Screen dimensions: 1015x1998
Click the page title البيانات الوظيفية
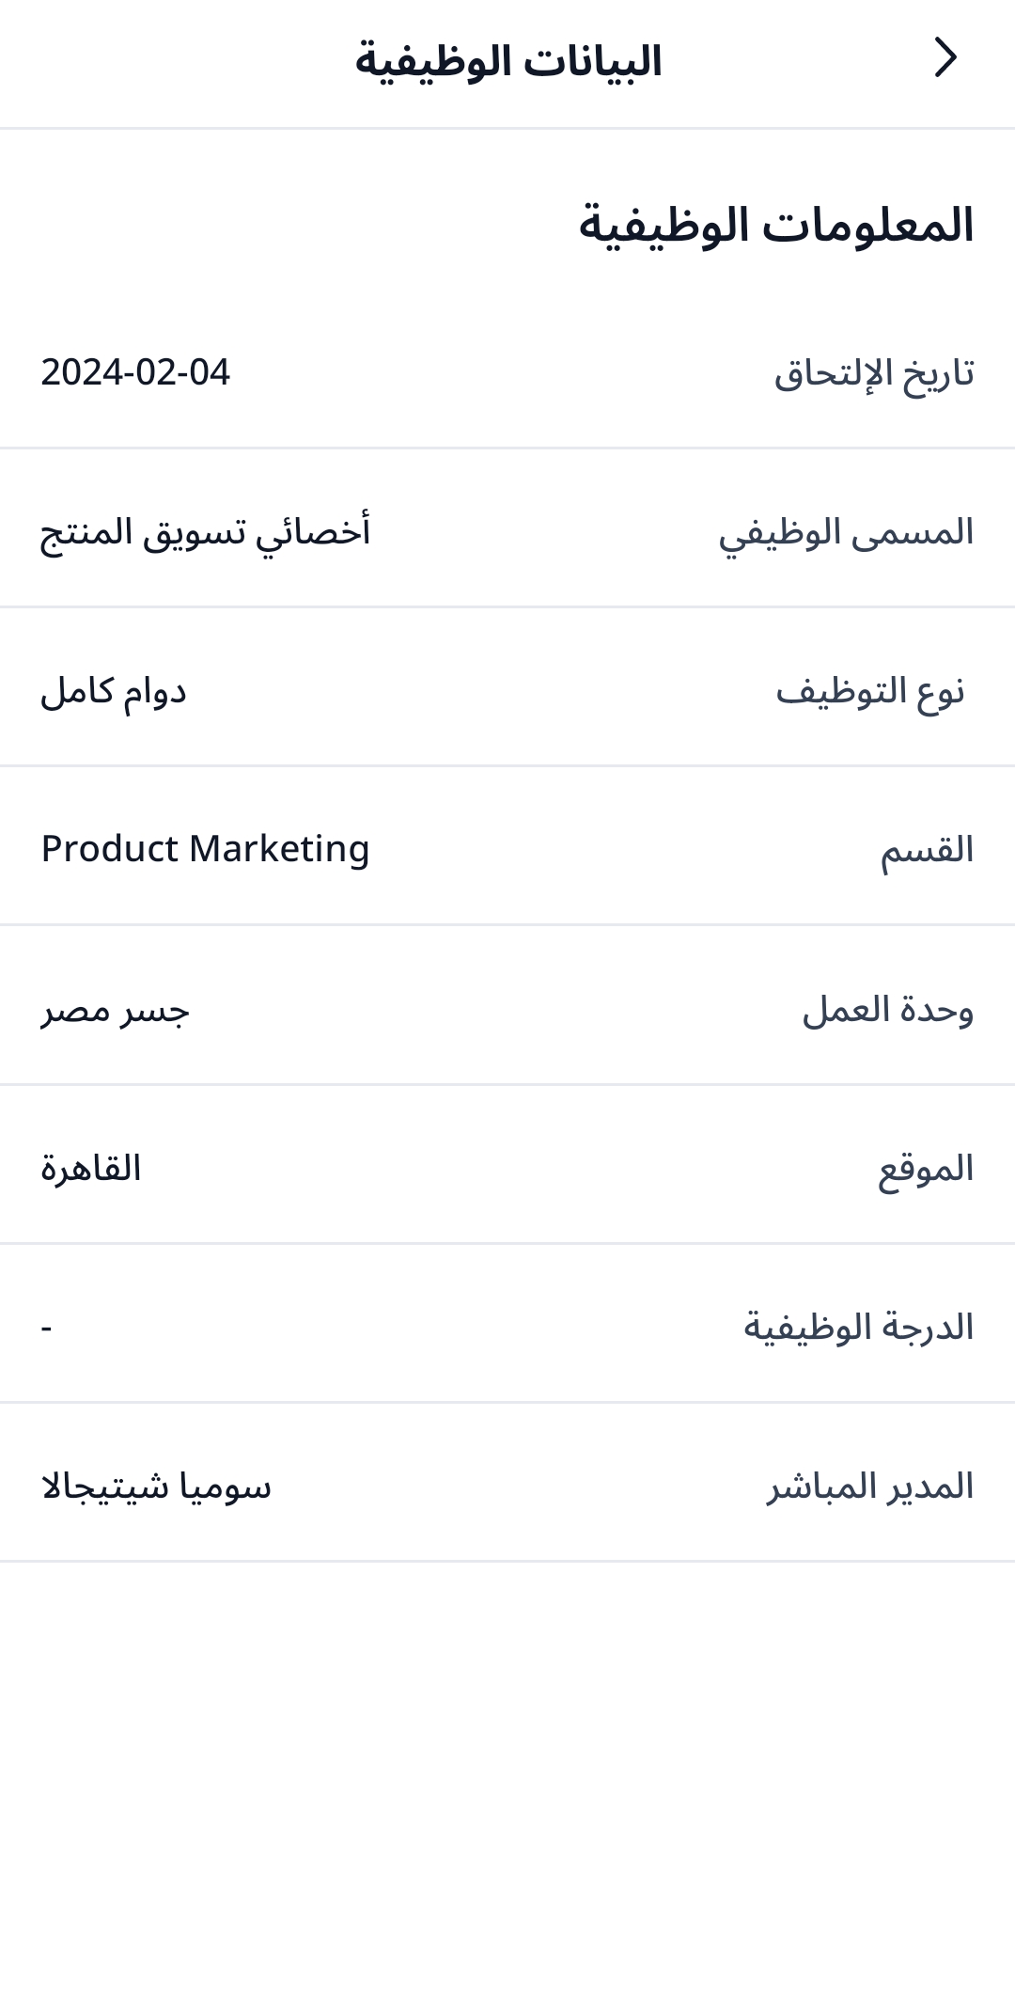pyautogui.click(x=508, y=62)
